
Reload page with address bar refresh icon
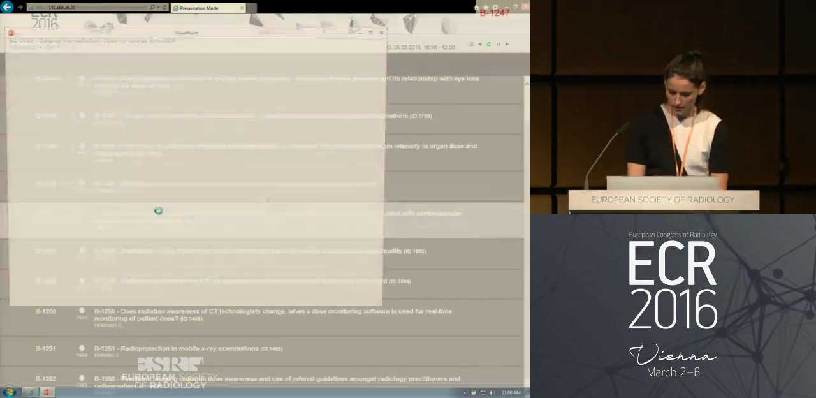[x=164, y=8]
